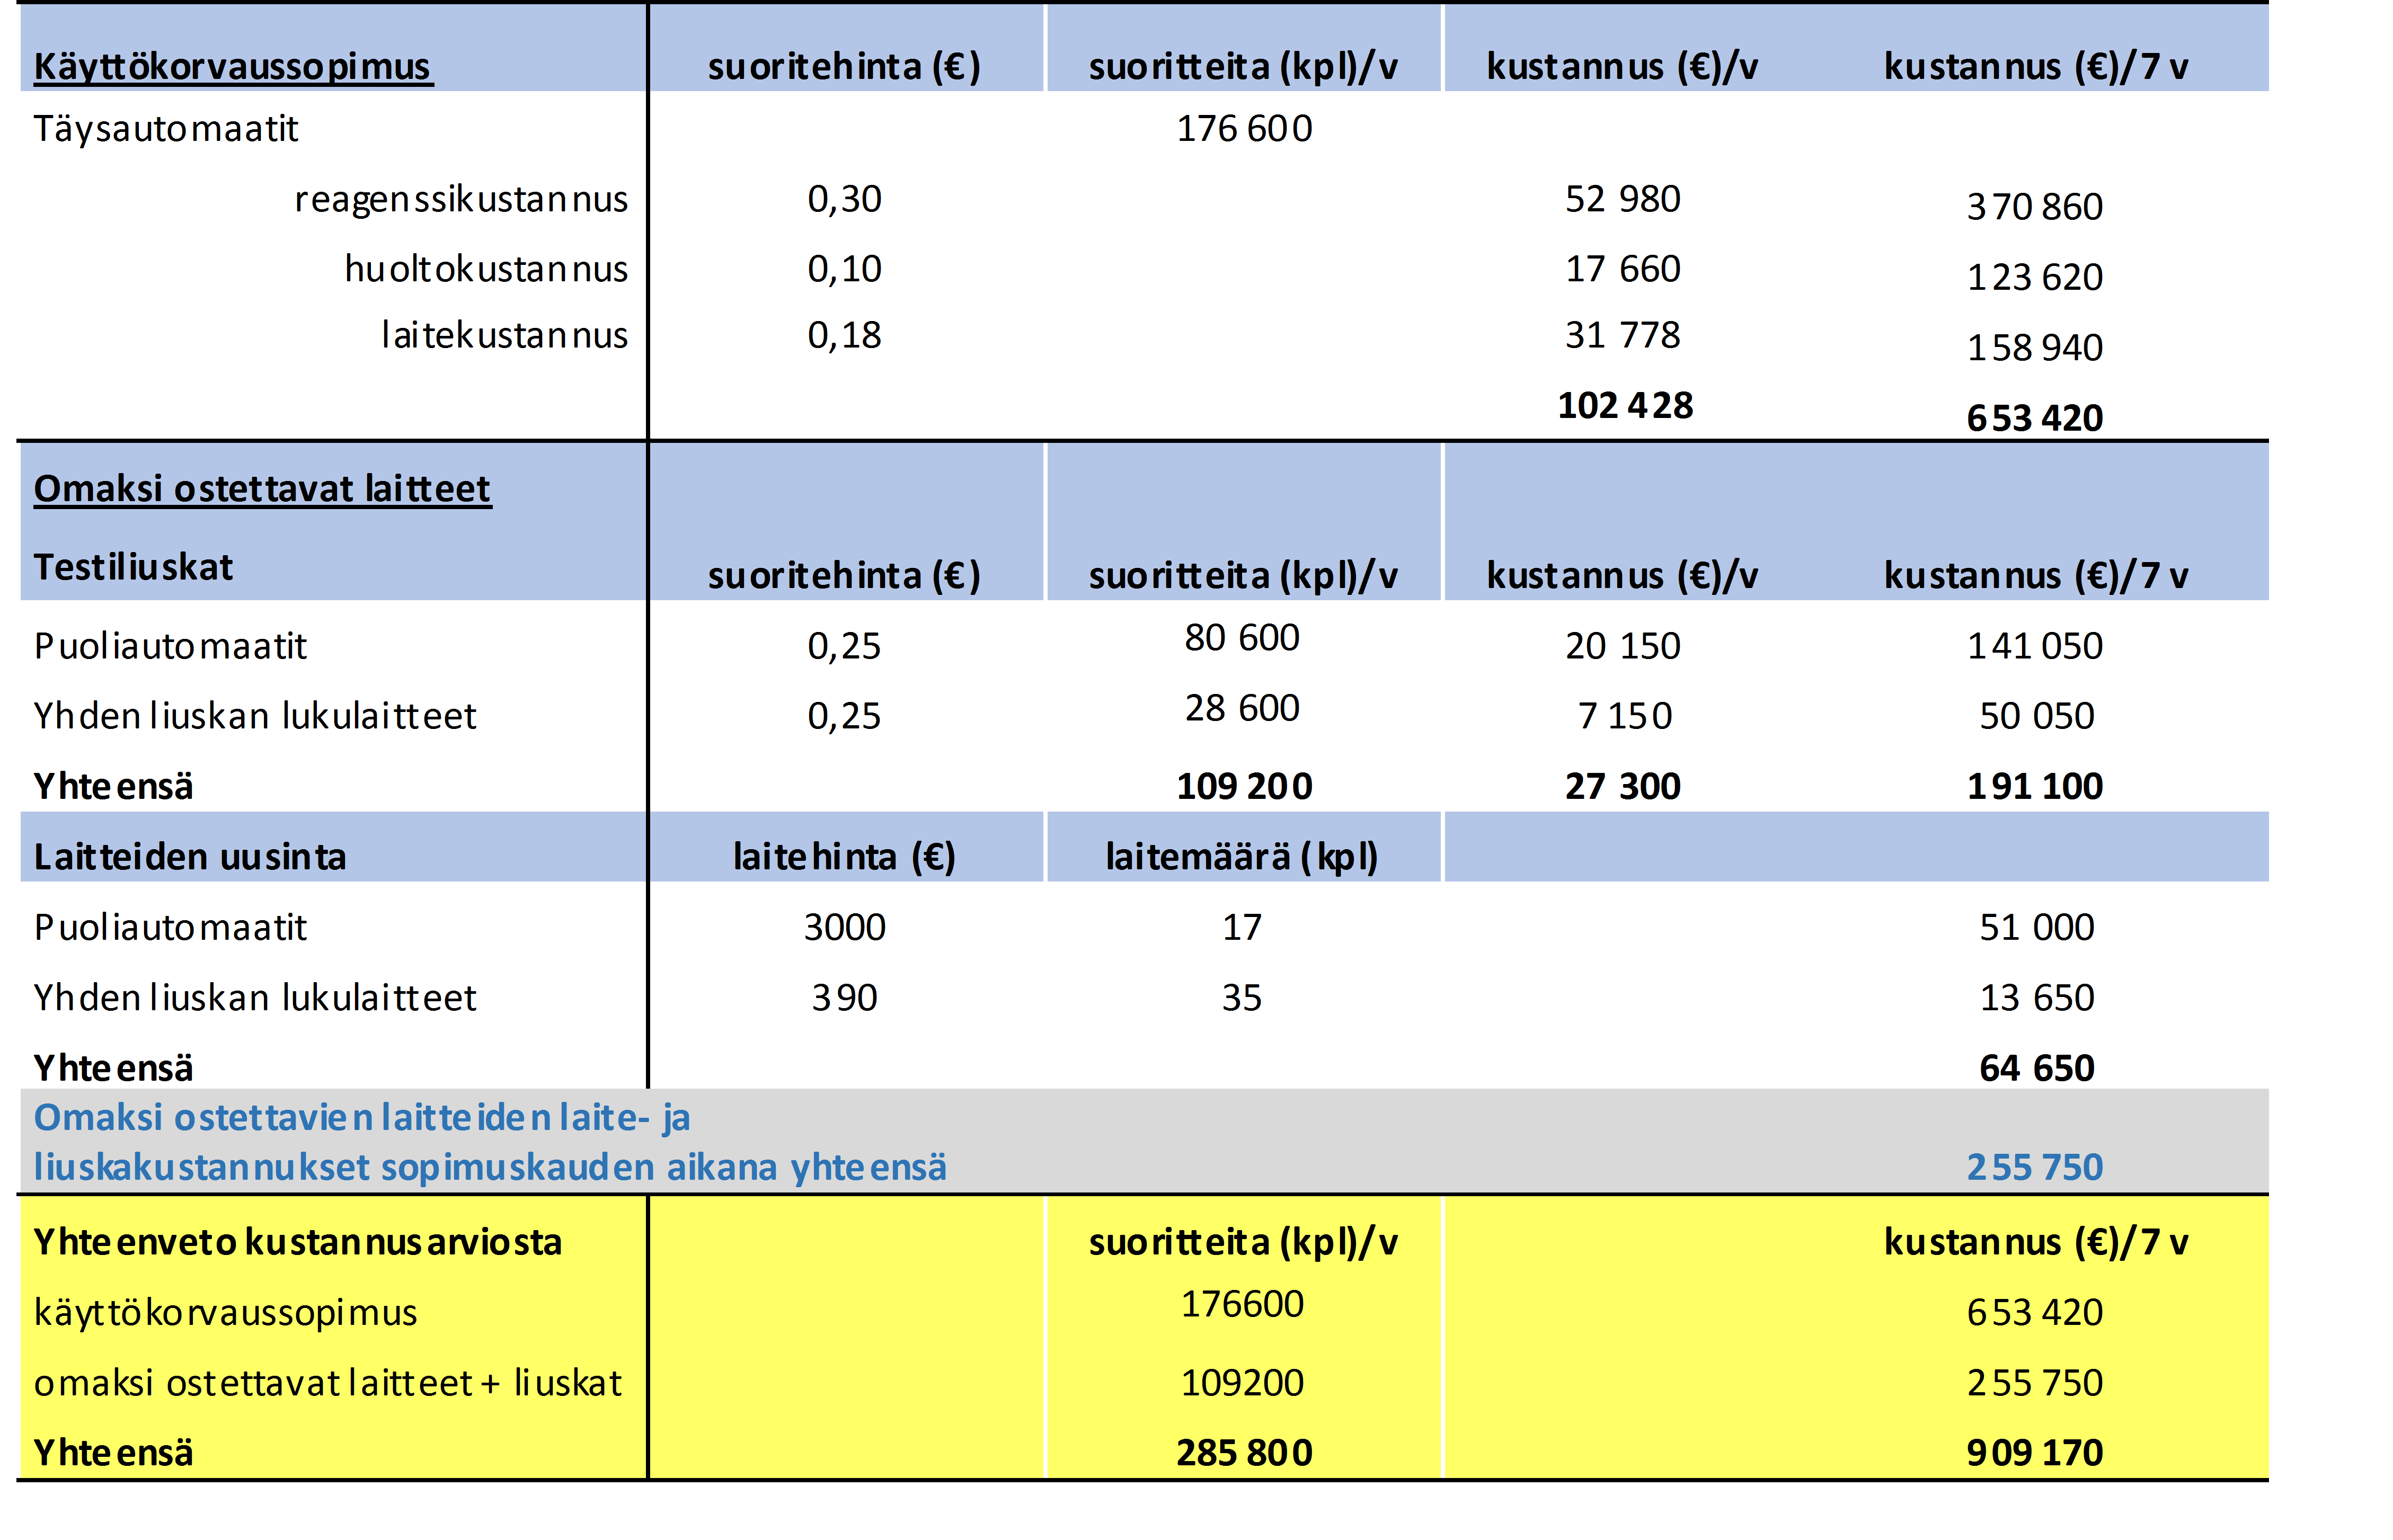Viewport: 2393px width, 1540px height.
Task: Select the "17 660" yearly cost cell
Action: [1622, 269]
